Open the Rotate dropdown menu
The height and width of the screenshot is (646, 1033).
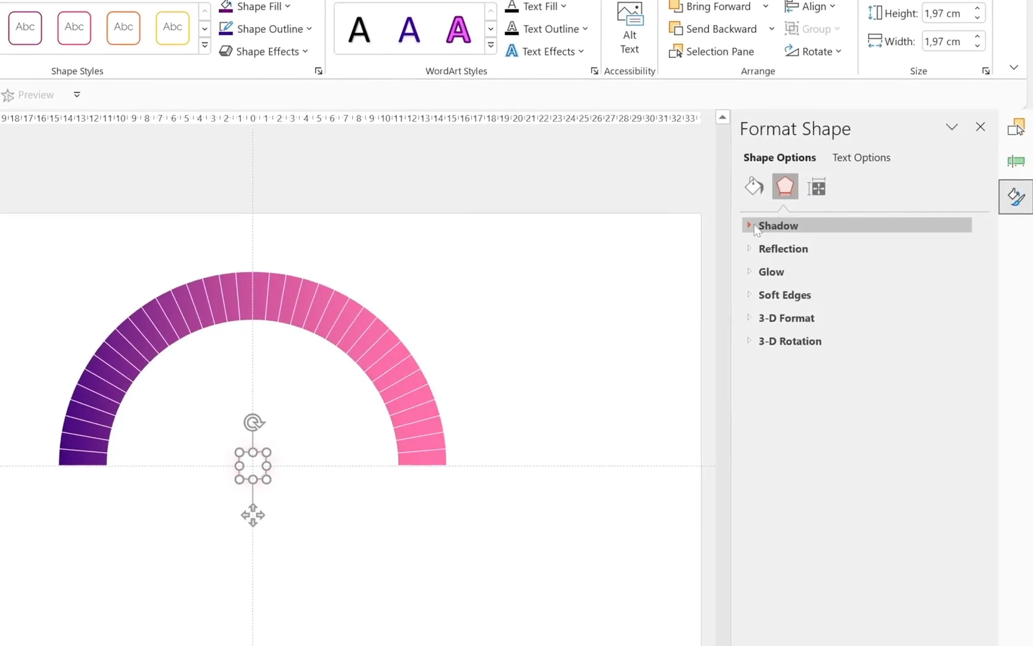[813, 51]
